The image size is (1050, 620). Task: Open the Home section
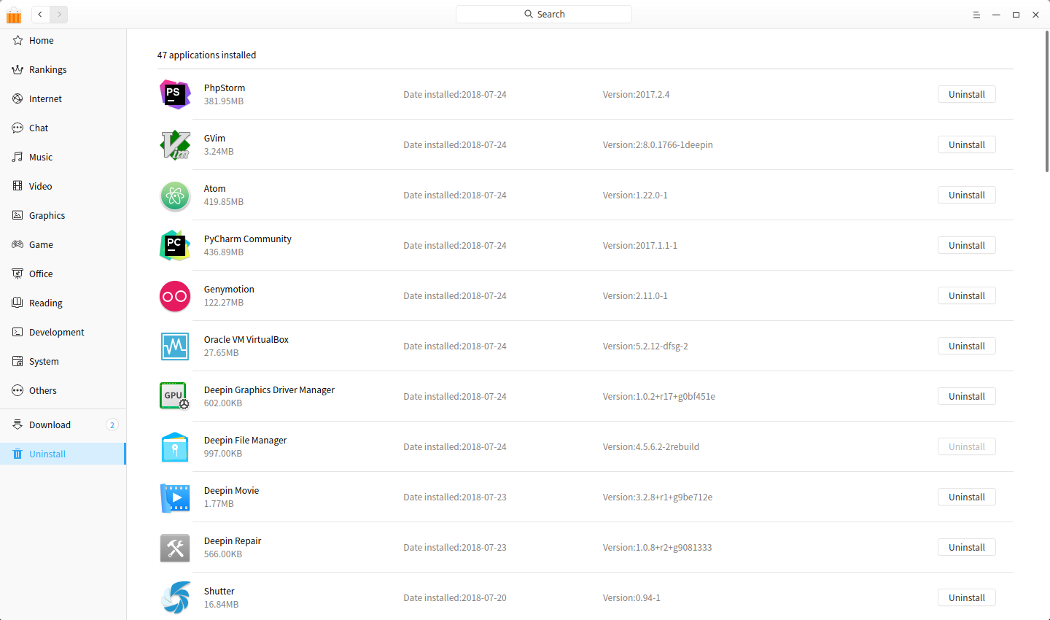63,41
